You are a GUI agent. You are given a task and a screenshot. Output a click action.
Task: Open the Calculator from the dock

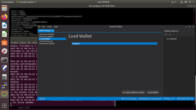click(x=4, y=77)
